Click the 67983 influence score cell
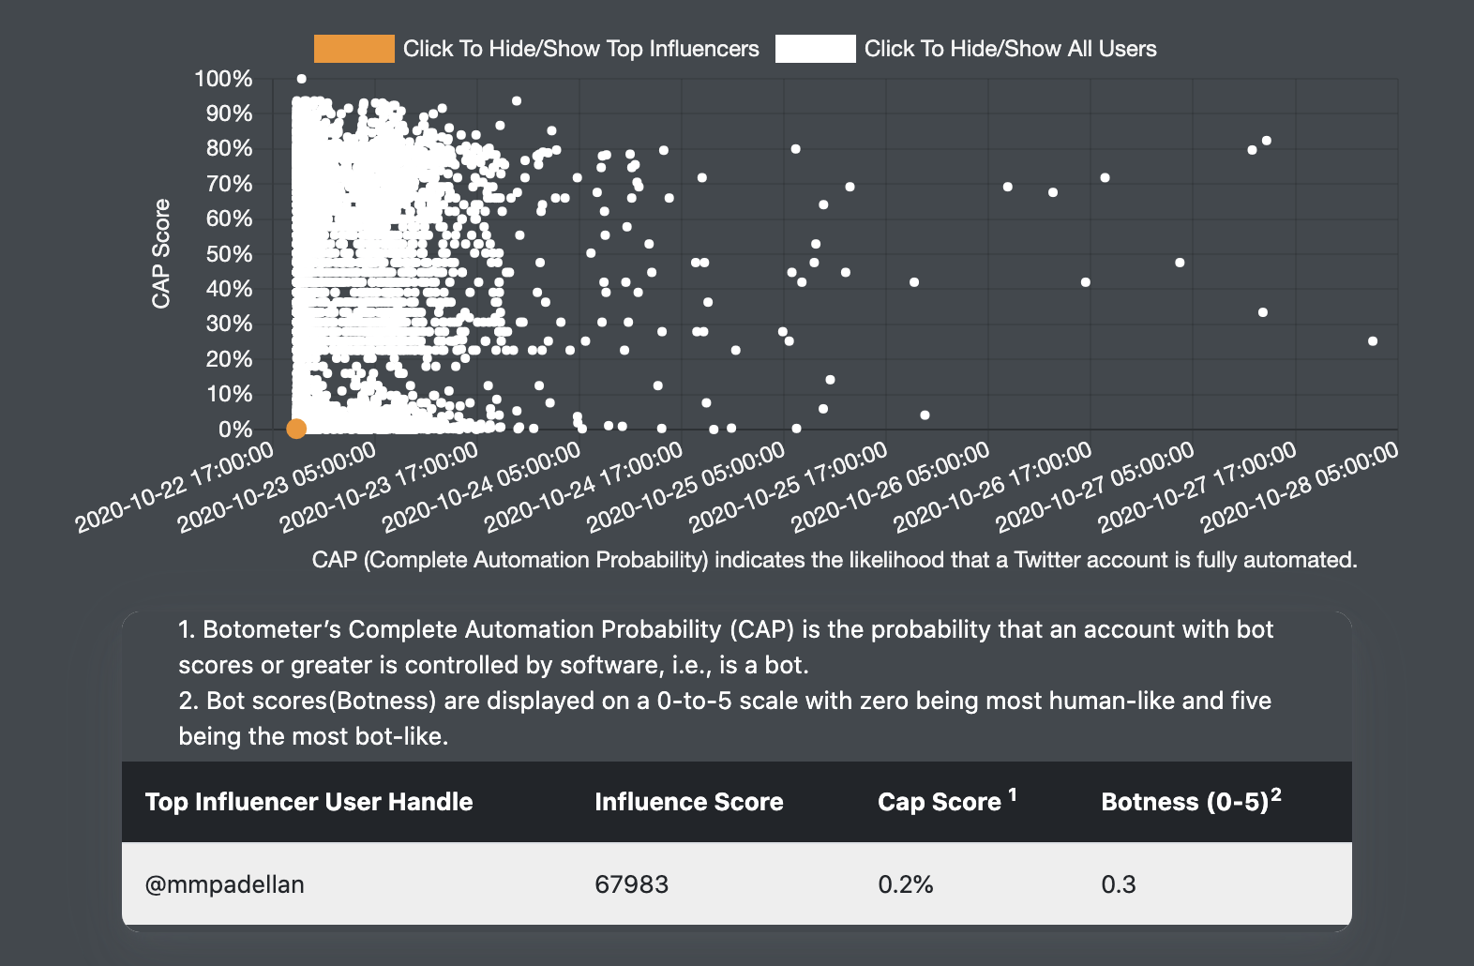1474x966 pixels. click(x=631, y=884)
